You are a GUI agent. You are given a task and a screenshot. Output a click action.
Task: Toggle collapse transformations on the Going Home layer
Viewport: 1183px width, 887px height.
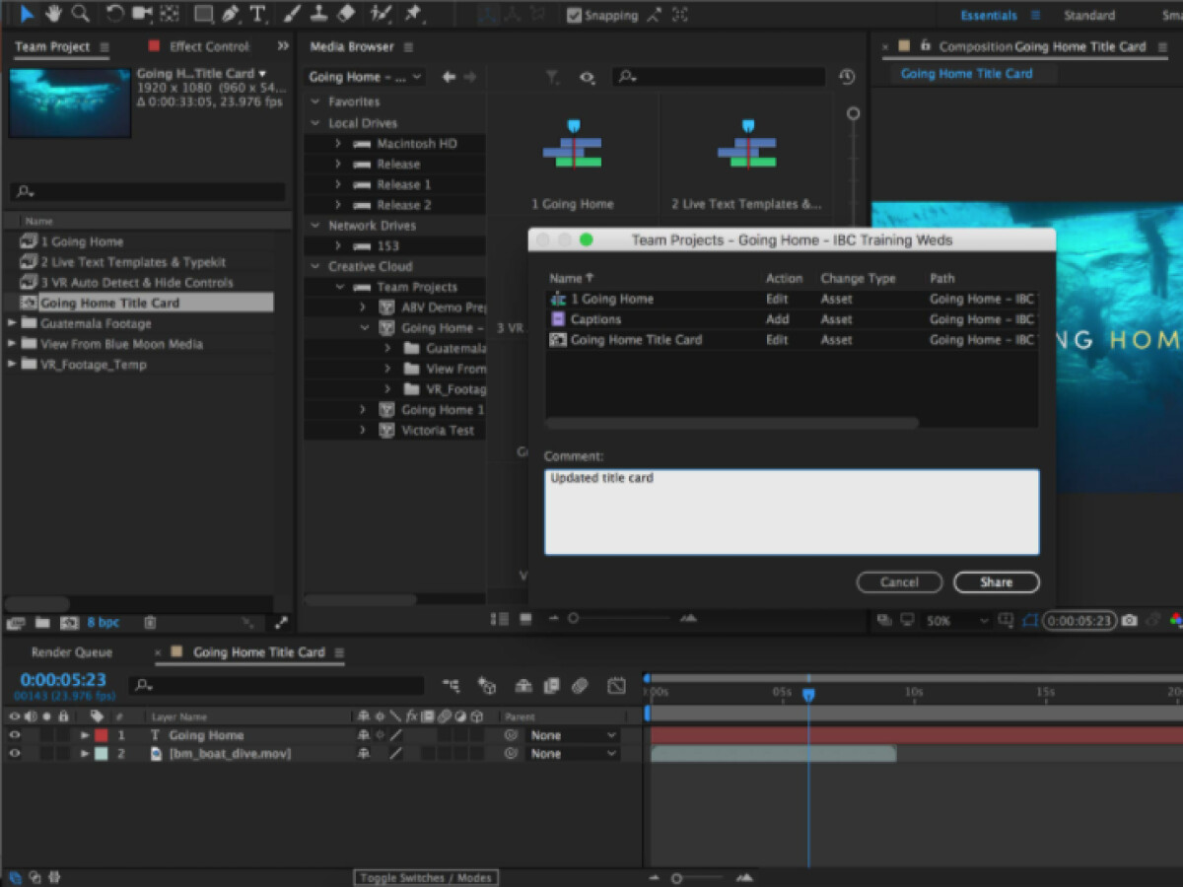(380, 735)
